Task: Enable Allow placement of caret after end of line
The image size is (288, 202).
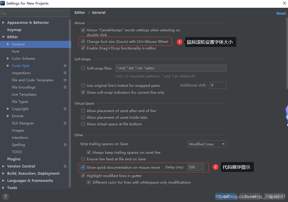Action: tap(83, 111)
